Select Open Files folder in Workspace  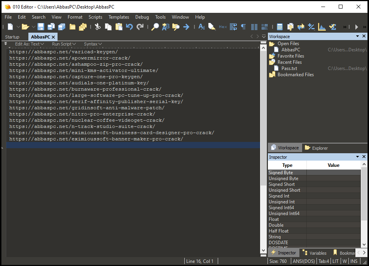click(288, 44)
